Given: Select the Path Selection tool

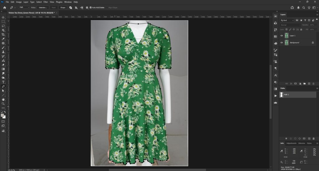Looking at the screenshot, I should [x=3, y=91].
